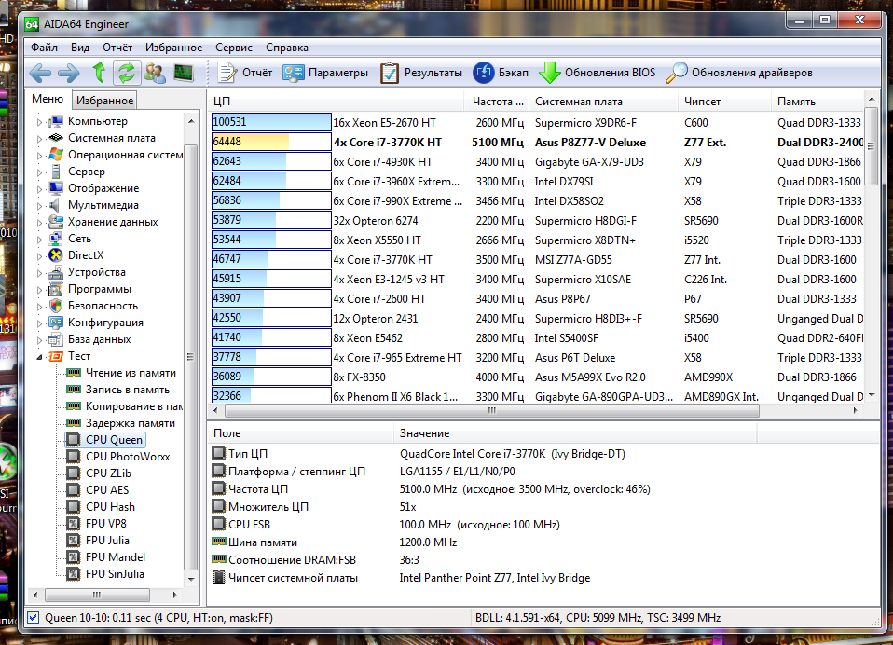
Task: Switch to the Меню sidebar tab
Action: pos(48,99)
